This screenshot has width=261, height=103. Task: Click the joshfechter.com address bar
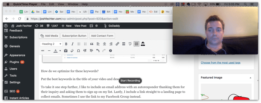[x=98, y=19]
